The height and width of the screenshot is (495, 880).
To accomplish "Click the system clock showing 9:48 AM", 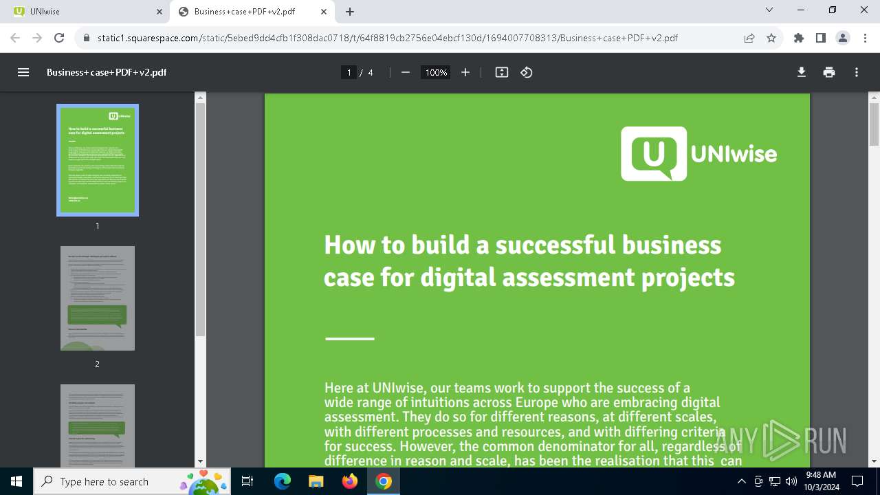I will (823, 481).
